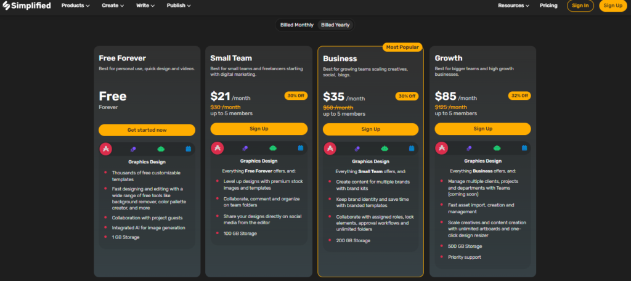The width and height of the screenshot is (631, 281).
Task: Click the 100 GB Storage item
Action: [x=240, y=233]
